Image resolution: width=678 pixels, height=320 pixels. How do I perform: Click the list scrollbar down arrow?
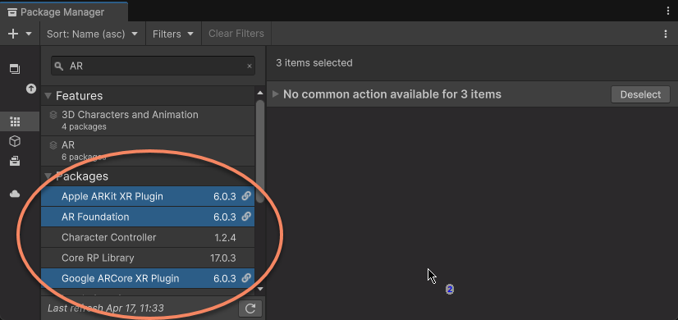click(x=260, y=289)
